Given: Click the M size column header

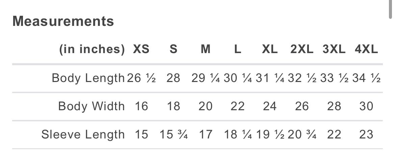Looking at the screenshot, I should (x=205, y=49).
